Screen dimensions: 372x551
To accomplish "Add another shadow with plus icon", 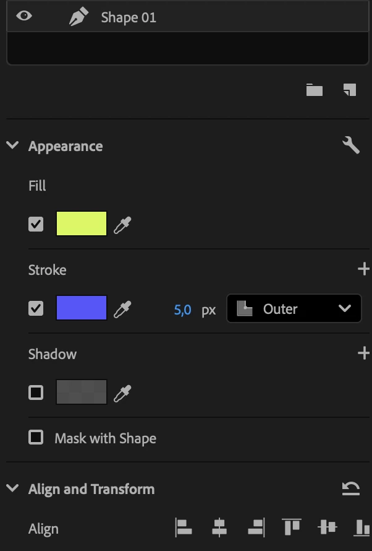I will [363, 354].
